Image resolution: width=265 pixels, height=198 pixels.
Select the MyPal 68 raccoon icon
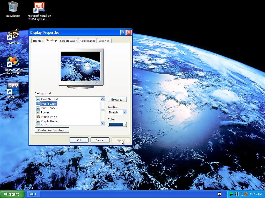pos(13,34)
